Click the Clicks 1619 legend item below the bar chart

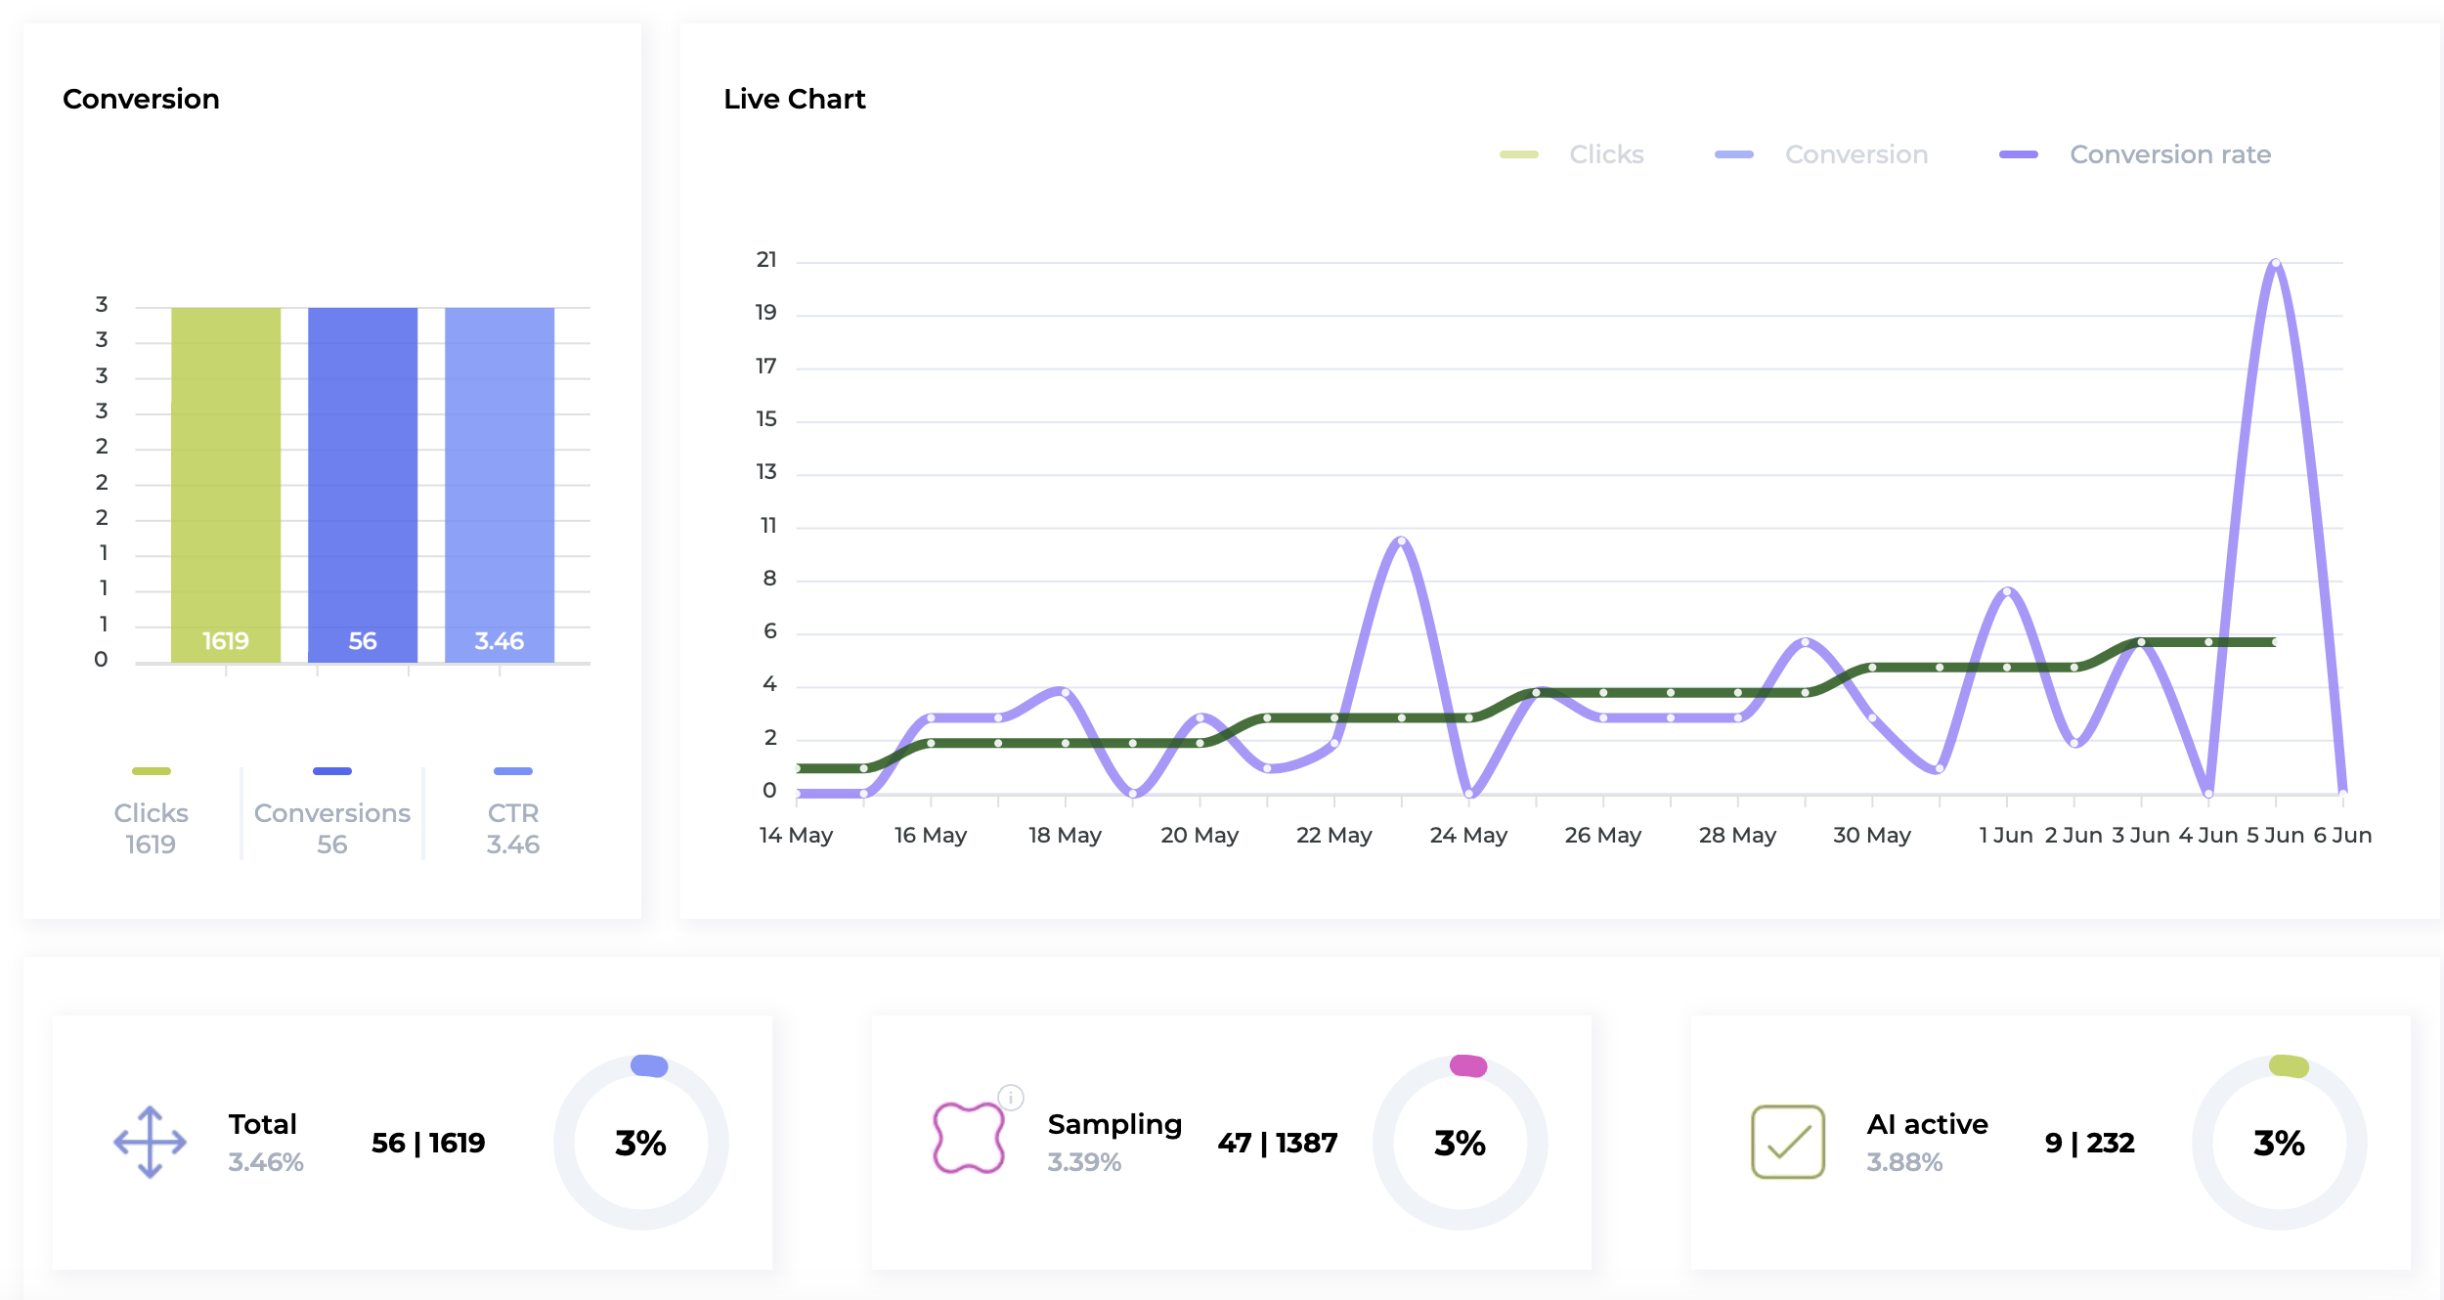click(x=151, y=827)
